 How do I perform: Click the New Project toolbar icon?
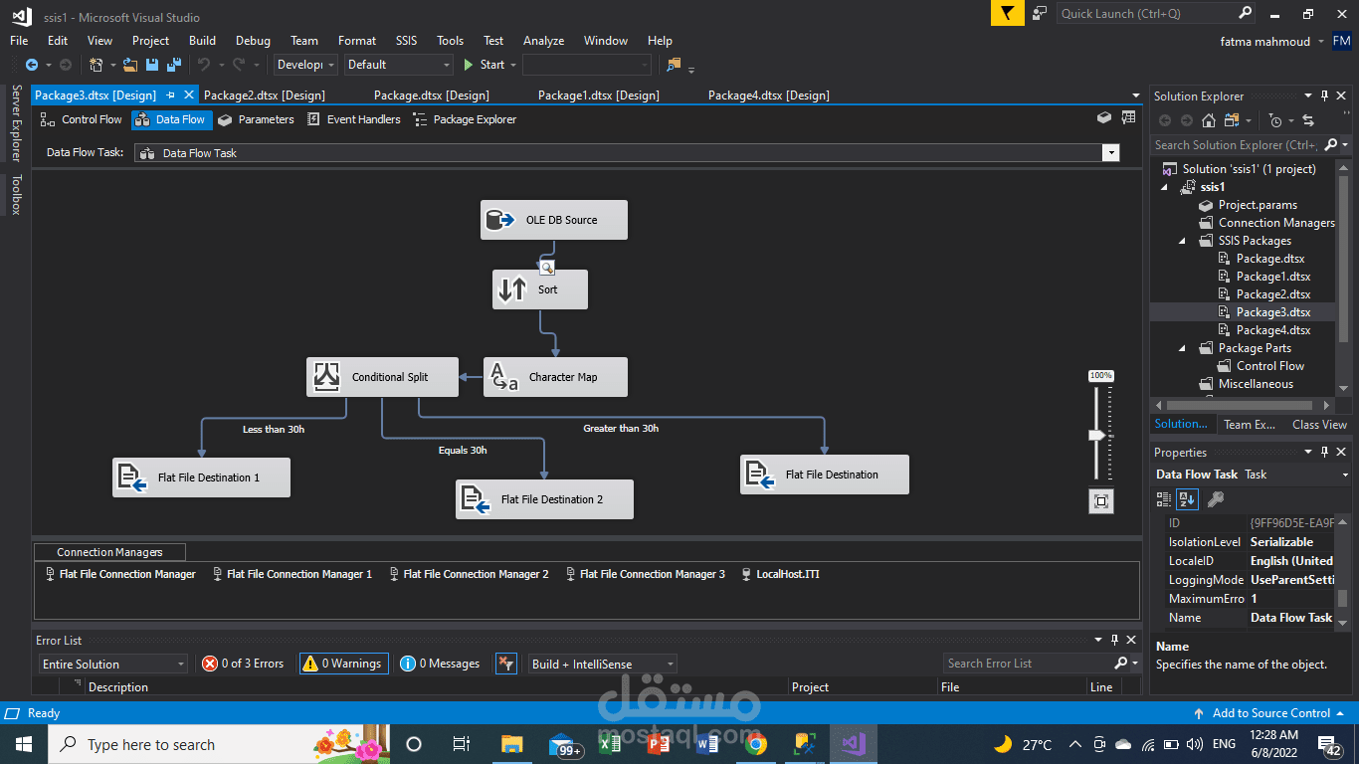tap(97, 65)
